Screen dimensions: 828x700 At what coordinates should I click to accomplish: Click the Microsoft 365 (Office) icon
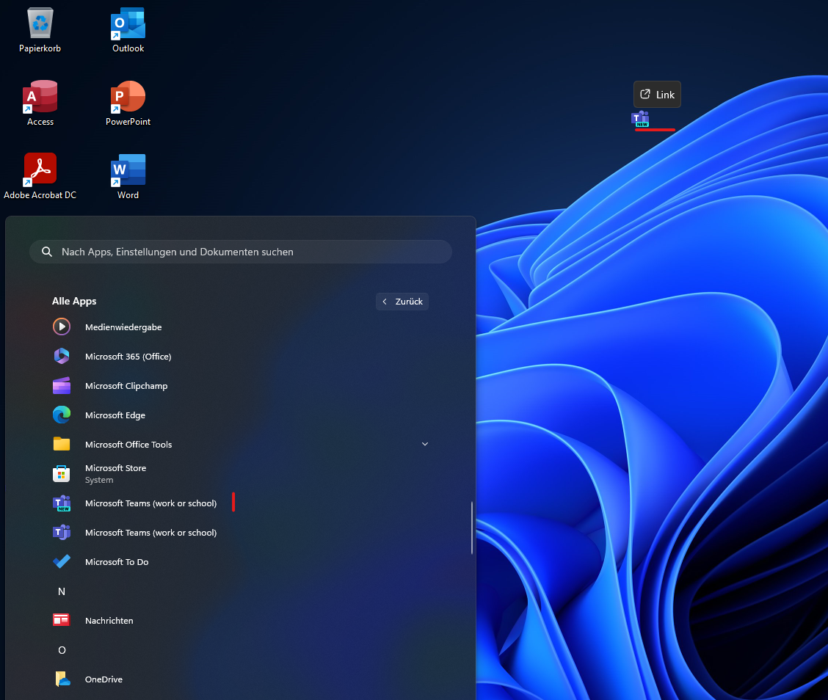(x=62, y=357)
